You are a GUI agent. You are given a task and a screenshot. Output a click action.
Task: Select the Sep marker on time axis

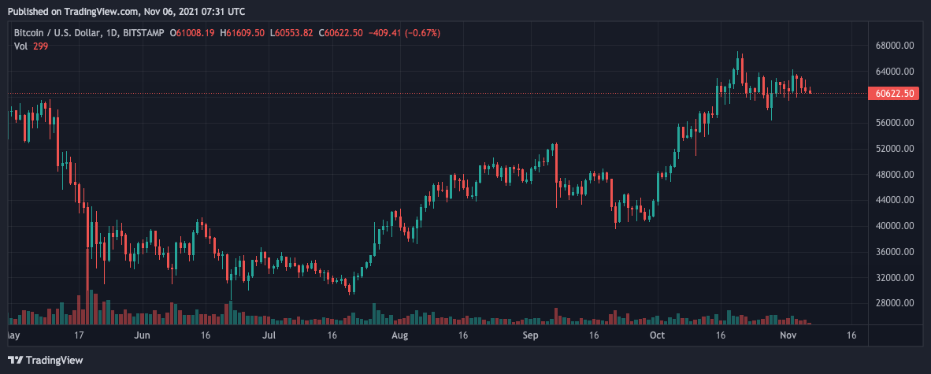[x=530, y=335]
